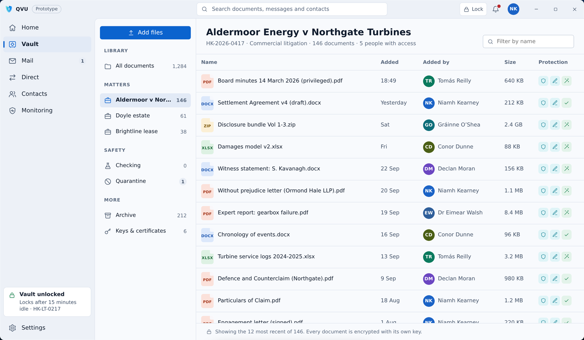Open Settlement Agreement v4 (draft).docx
584x340 pixels.
pyautogui.click(x=269, y=103)
